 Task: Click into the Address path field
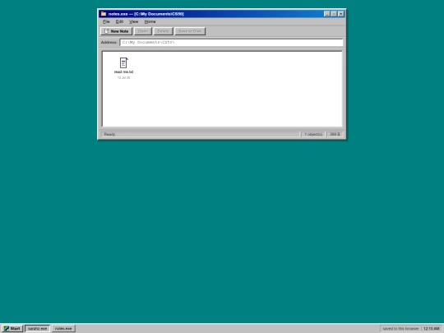[x=231, y=43]
